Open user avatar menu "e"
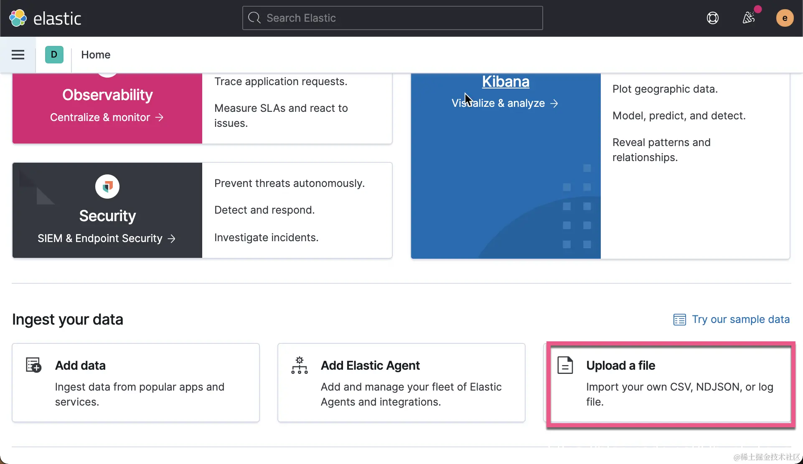 point(784,18)
